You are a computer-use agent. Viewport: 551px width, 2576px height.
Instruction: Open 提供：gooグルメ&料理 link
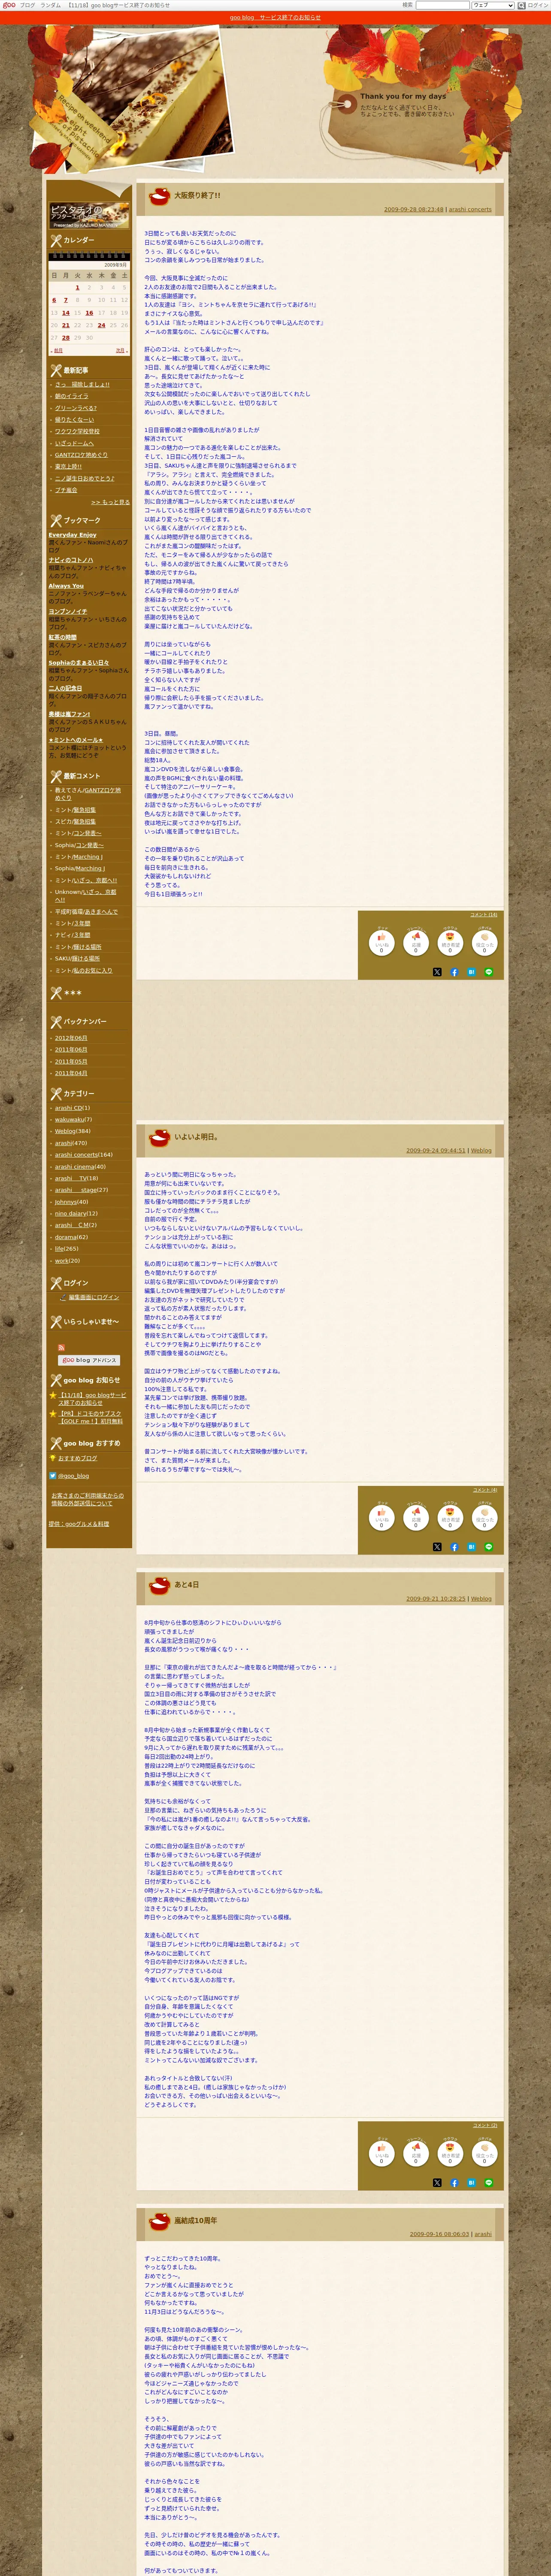(79, 1524)
